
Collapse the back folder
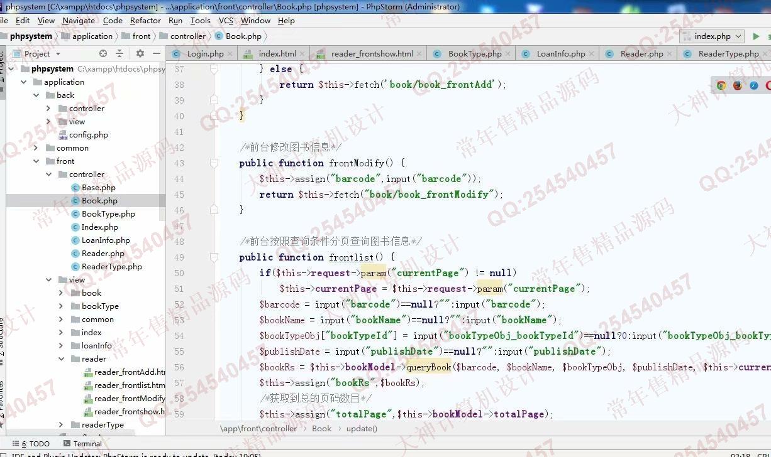click(x=36, y=95)
